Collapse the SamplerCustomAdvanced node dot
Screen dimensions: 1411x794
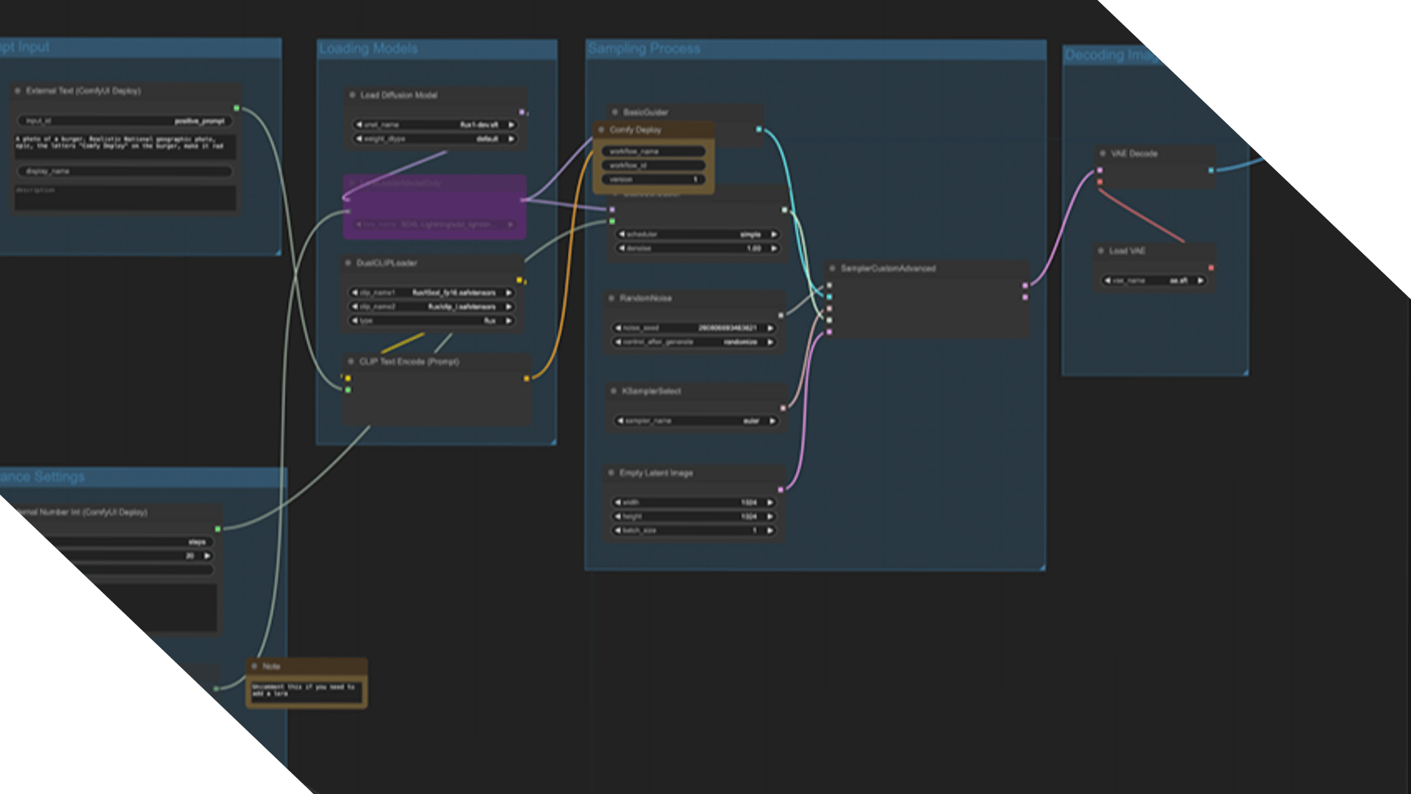coord(832,268)
